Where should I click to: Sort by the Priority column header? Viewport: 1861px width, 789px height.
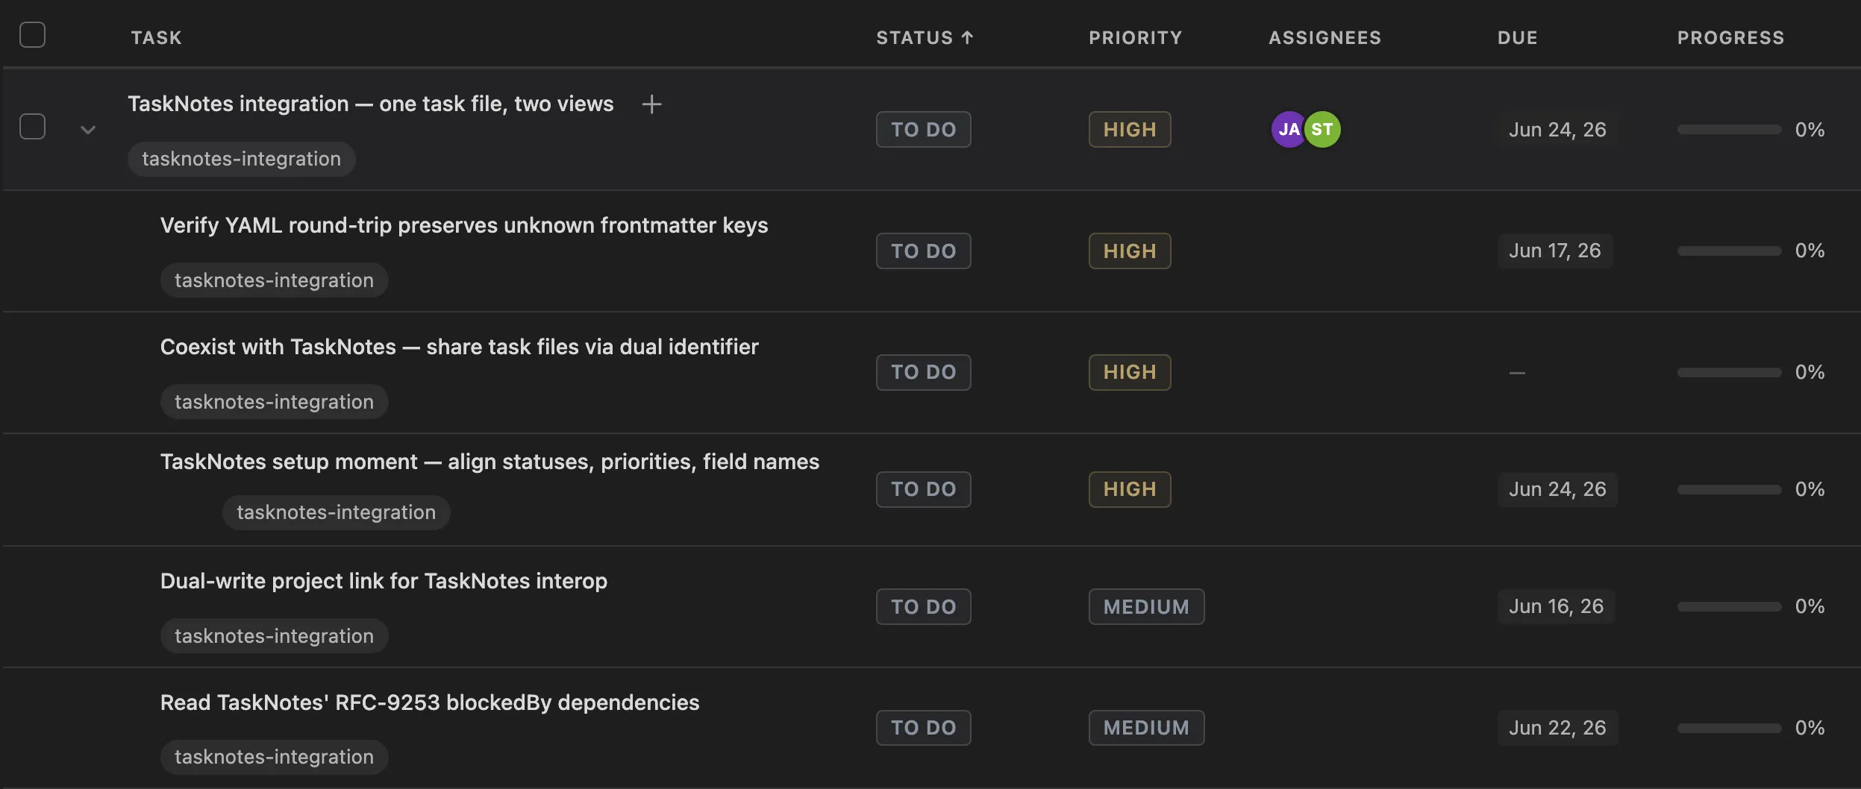(x=1135, y=38)
